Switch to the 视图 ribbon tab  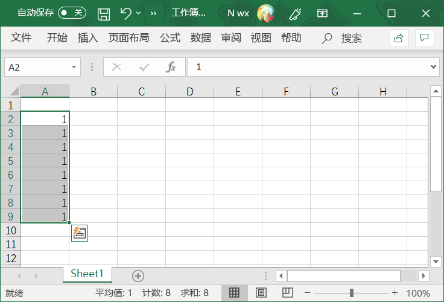tap(261, 37)
